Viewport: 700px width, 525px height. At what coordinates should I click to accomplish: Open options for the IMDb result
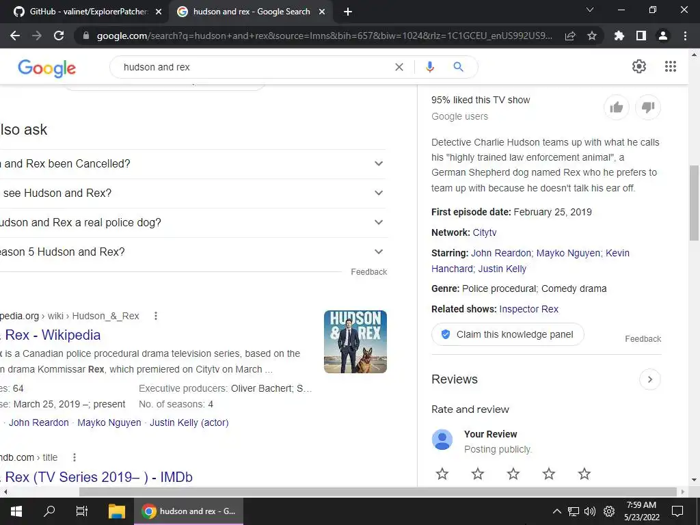click(x=75, y=457)
